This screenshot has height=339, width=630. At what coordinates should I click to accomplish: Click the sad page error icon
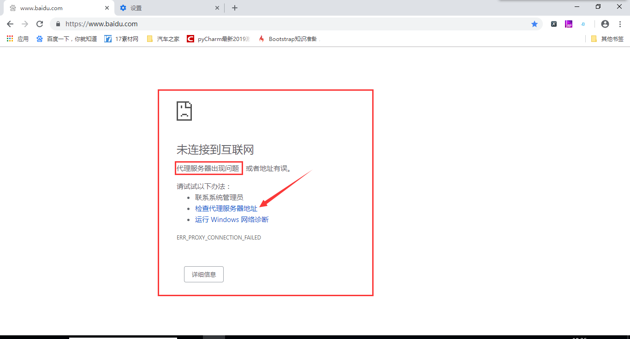184,111
